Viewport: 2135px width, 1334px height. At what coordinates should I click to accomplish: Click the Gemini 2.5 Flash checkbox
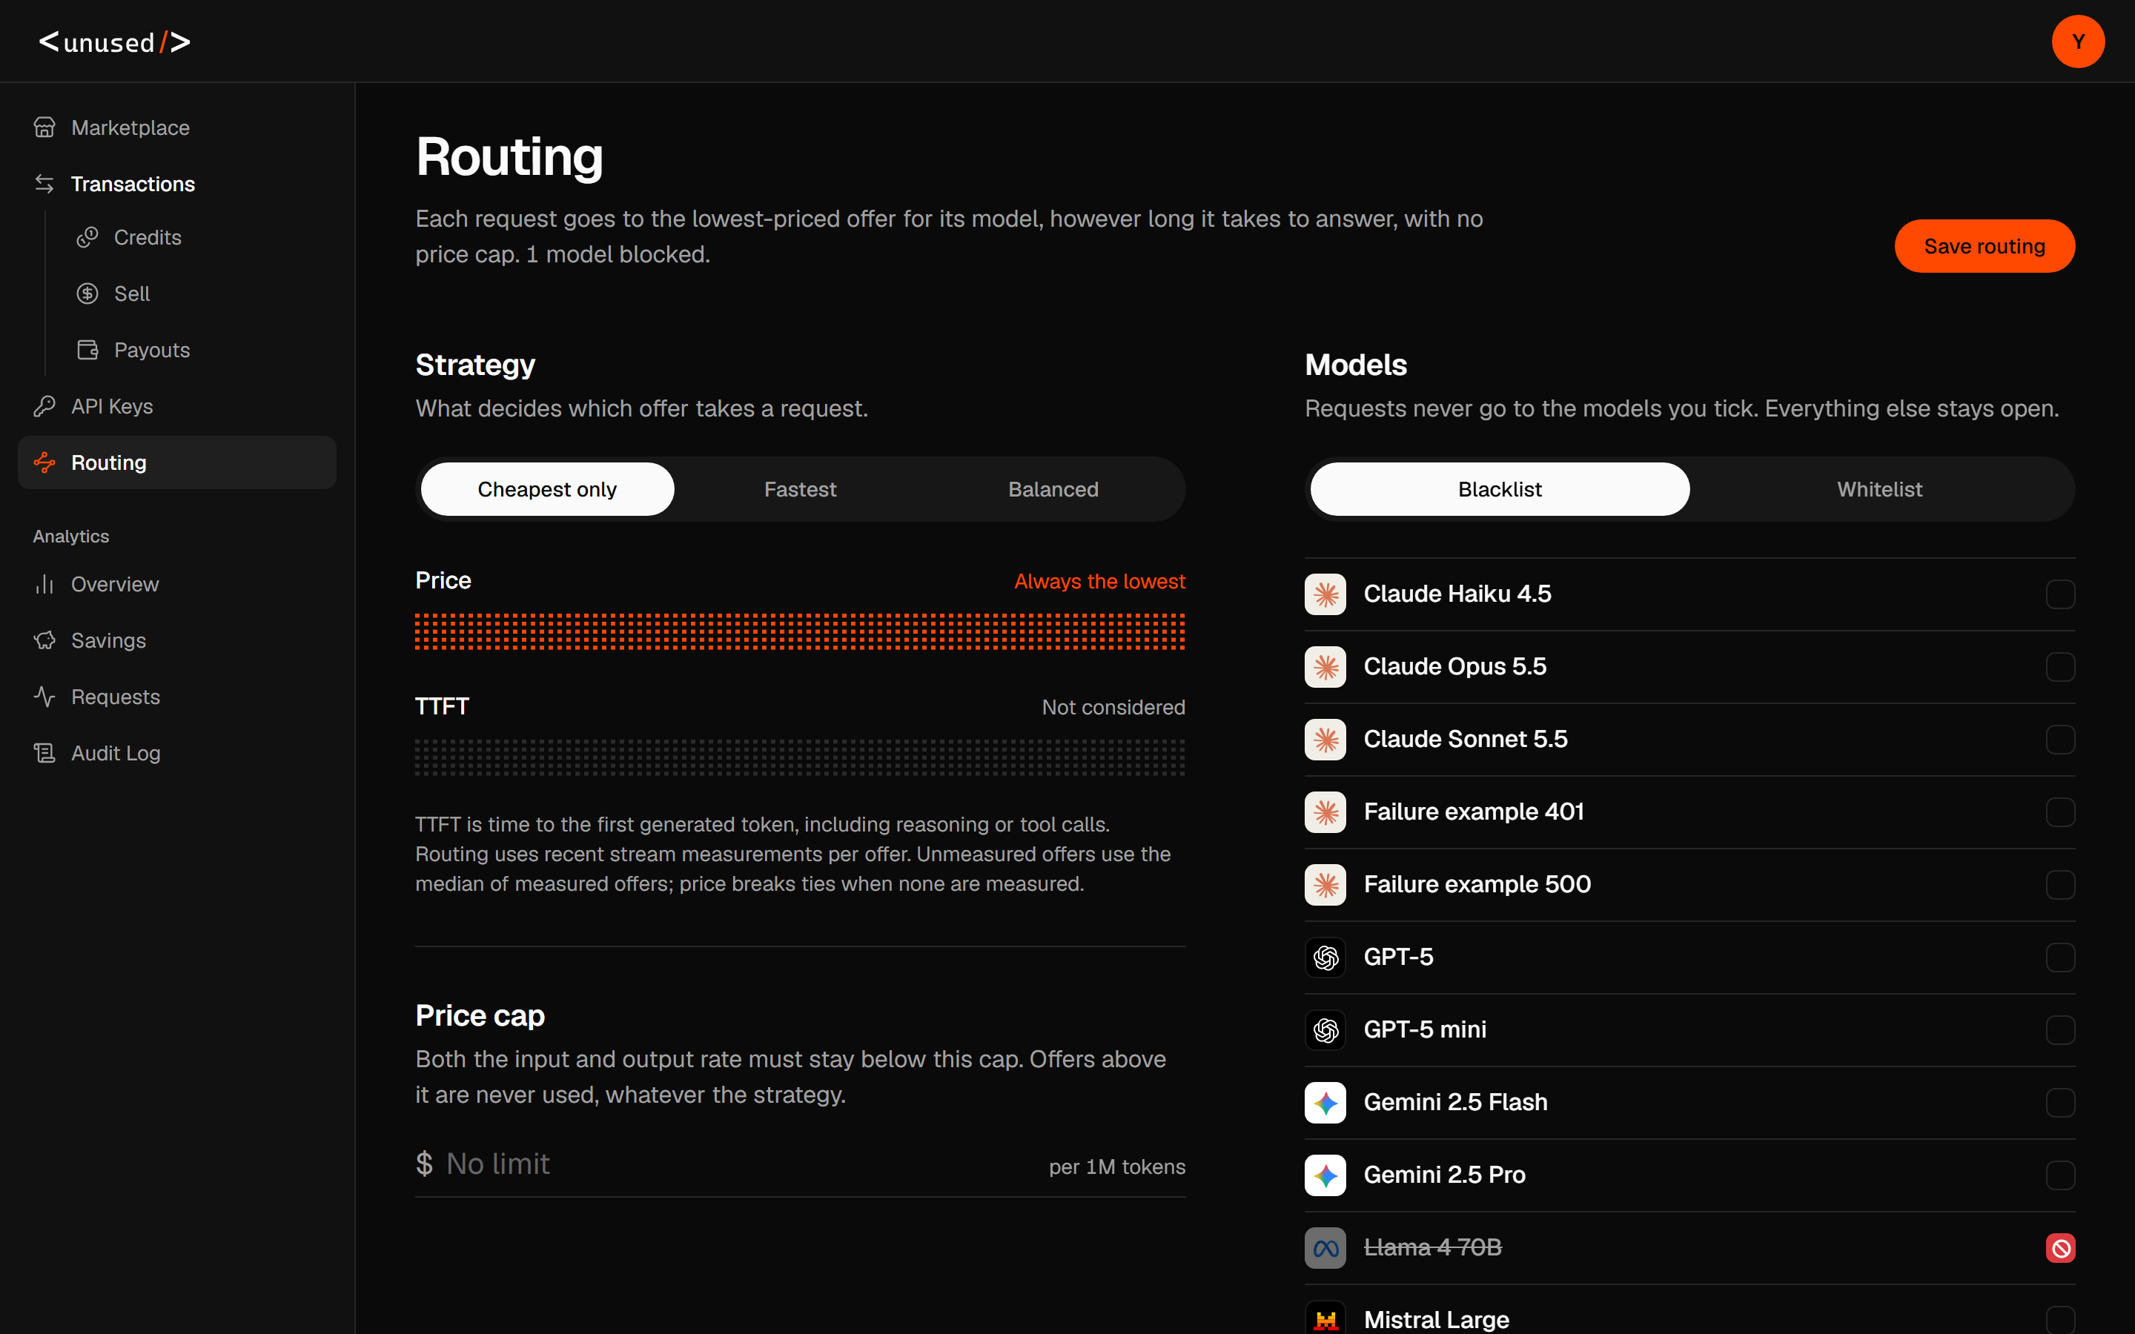pyautogui.click(x=2060, y=1103)
